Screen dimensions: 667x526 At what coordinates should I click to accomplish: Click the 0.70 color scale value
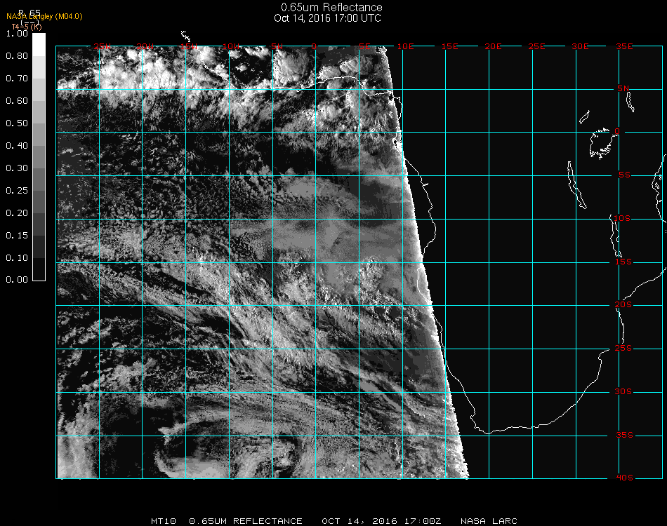17,79
